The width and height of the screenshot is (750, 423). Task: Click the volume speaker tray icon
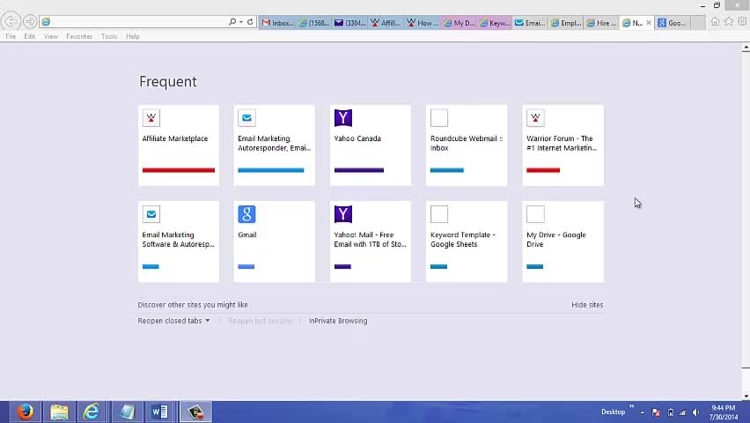point(696,412)
